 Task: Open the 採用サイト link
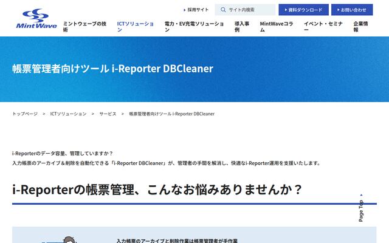[196, 10]
